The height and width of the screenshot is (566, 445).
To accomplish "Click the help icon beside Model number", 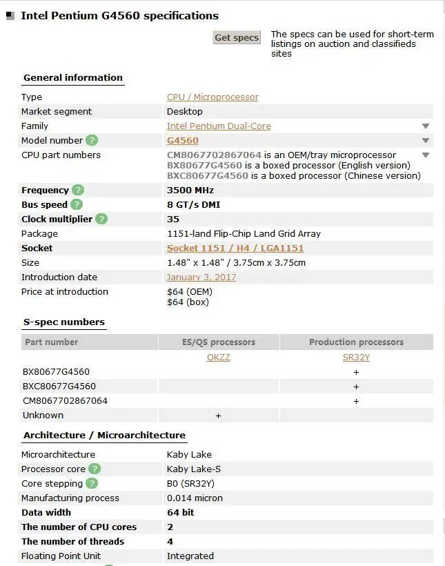I will tap(92, 141).
